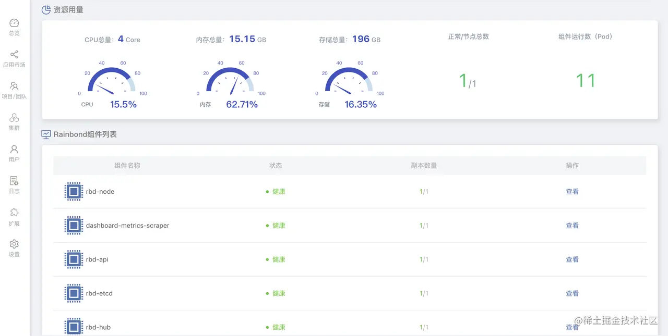Select the 用户 menu label

point(14,159)
